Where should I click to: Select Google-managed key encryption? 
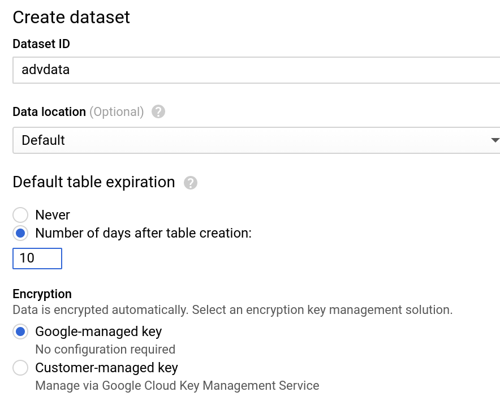20,332
